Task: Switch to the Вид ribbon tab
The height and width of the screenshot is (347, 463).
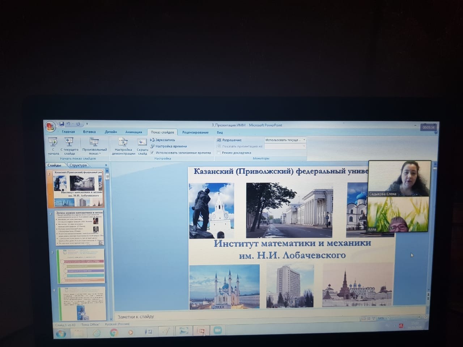Action: point(220,132)
